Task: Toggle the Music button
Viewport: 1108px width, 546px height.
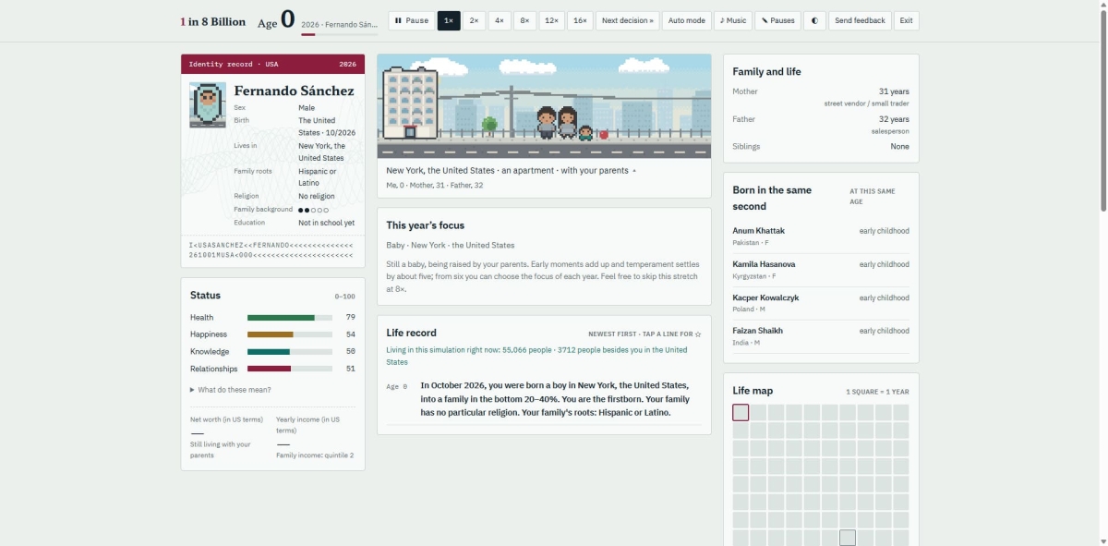Action: pos(733,20)
